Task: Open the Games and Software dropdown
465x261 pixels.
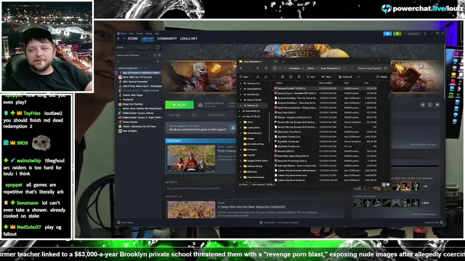Action: tap(134, 55)
